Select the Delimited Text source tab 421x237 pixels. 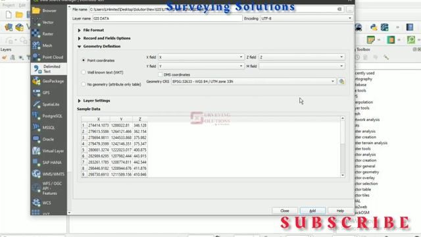tap(49, 68)
